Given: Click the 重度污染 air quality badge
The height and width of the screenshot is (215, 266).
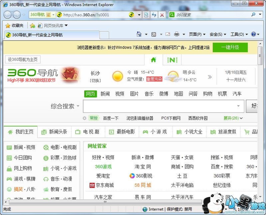Looking at the screenshot, I should click(154, 79).
